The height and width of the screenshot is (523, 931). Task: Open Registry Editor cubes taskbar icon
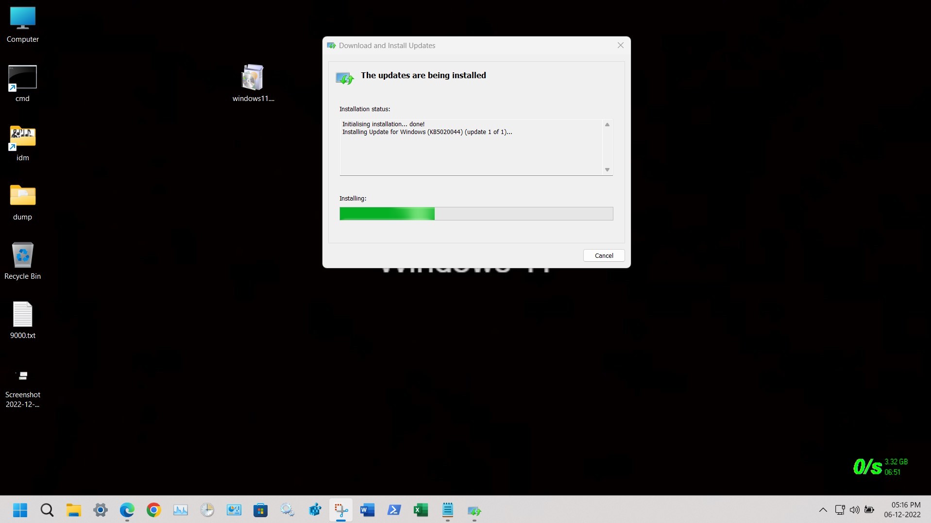point(314,510)
